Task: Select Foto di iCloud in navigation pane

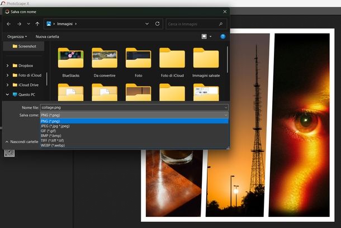Action: 27,75
